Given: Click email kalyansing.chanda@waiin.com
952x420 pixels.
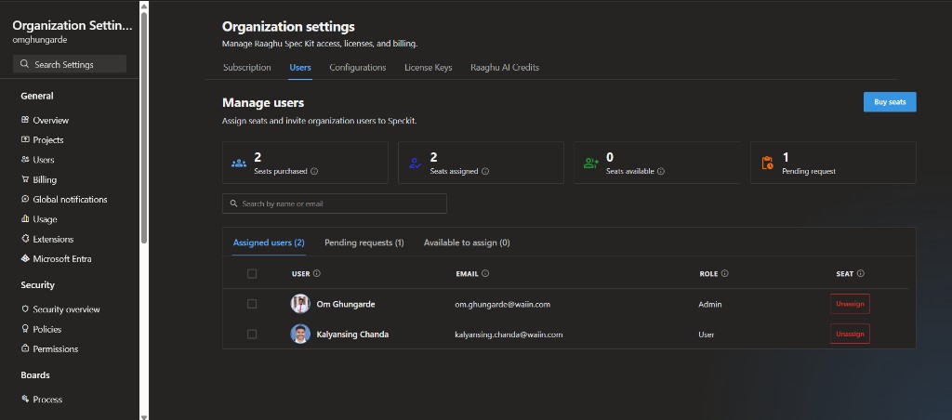Looking at the screenshot, I should [x=509, y=335].
